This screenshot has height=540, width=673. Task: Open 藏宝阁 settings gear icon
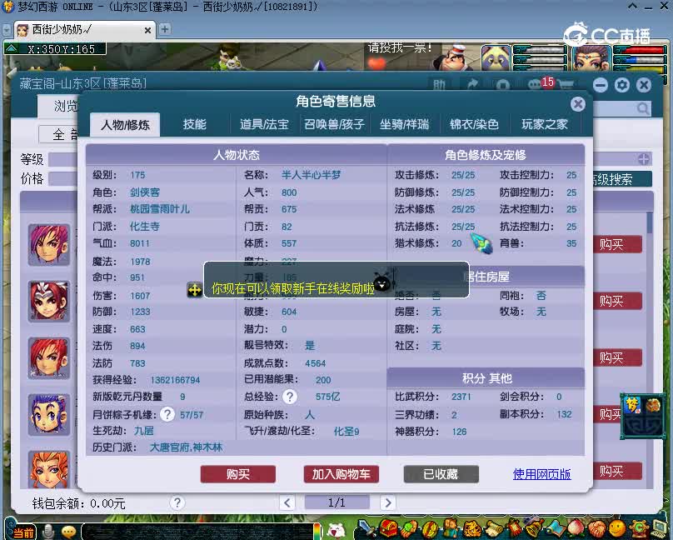[622, 85]
